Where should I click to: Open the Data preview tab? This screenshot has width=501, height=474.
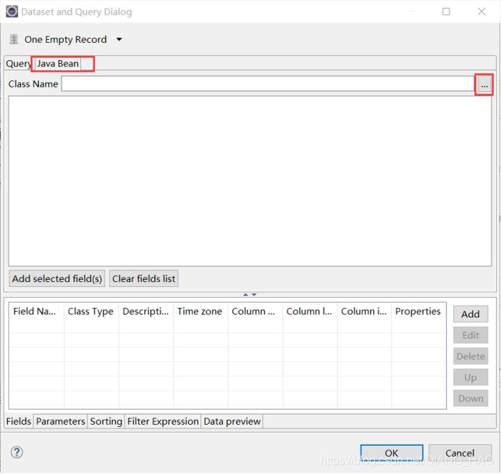click(x=232, y=421)
